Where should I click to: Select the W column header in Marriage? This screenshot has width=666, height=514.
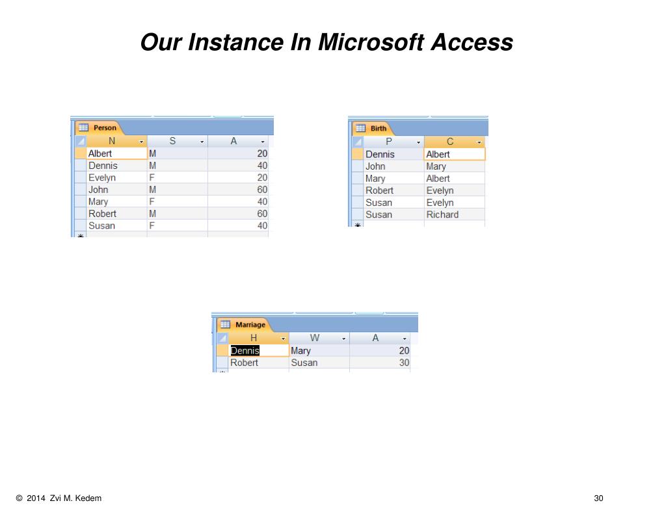click(x=314, y=338)
